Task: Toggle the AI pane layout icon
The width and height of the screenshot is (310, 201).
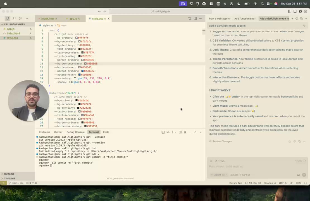Action: tap(300, 11)
